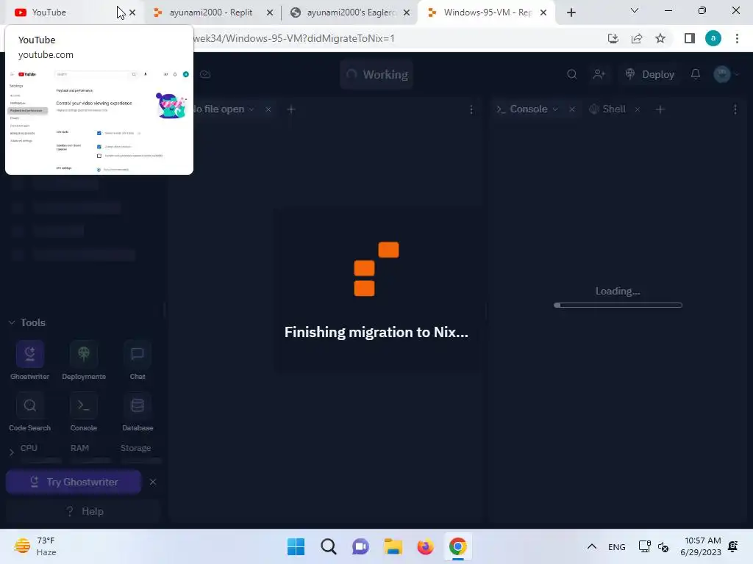This screenshot has width=753, height=564.
Task: Open the clock showing 10:57 AM
Action: pos(701,546)
